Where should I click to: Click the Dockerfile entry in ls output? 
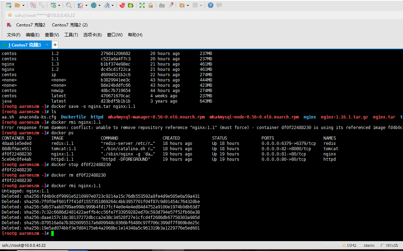pyautogui.click(x=73, y=117)
